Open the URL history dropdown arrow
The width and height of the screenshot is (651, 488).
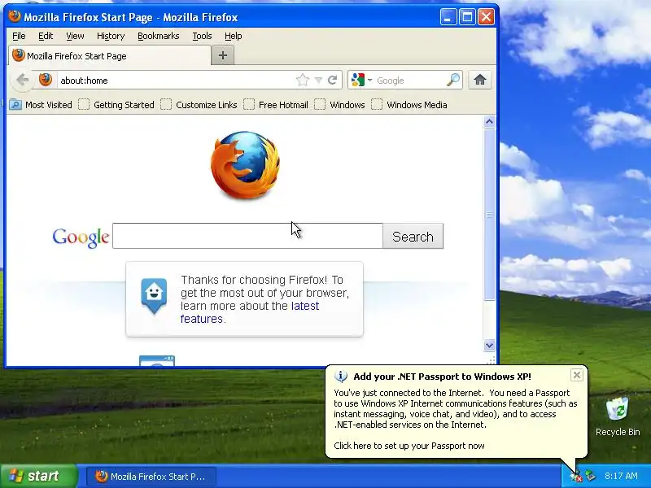pos(318,80)
